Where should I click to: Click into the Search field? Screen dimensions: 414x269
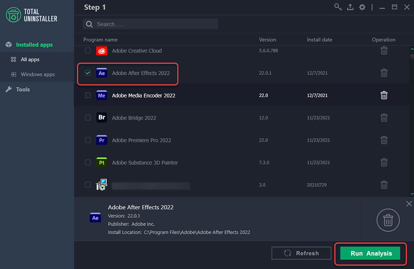pyautogui.click(x=150, y=24)
